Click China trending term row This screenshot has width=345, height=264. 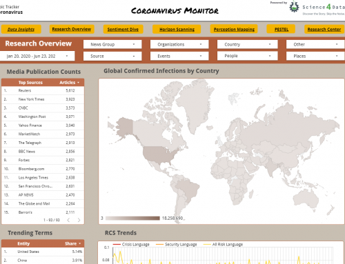pos(43,261)
